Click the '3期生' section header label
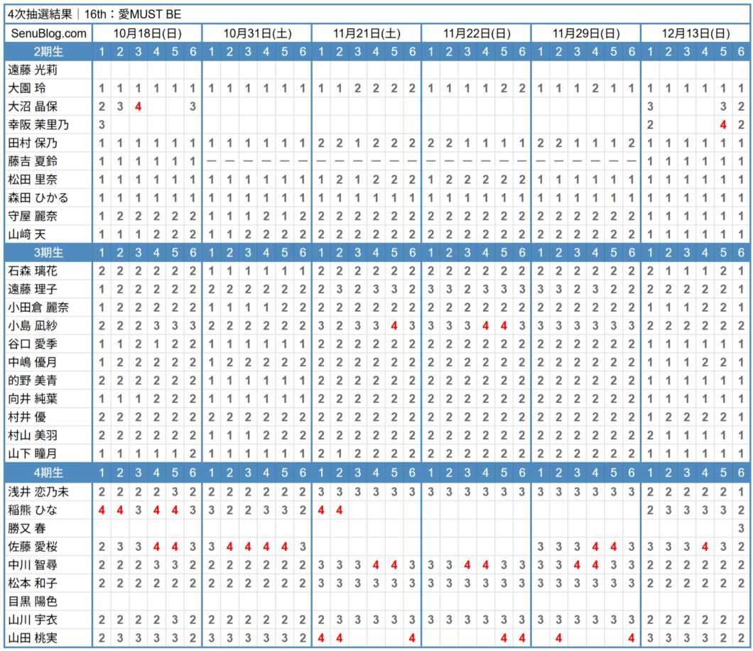This screenshot has width=753, height=651. point(48,253)
